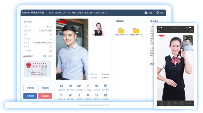Open 图片预览 image preview icon

[70, 86]
